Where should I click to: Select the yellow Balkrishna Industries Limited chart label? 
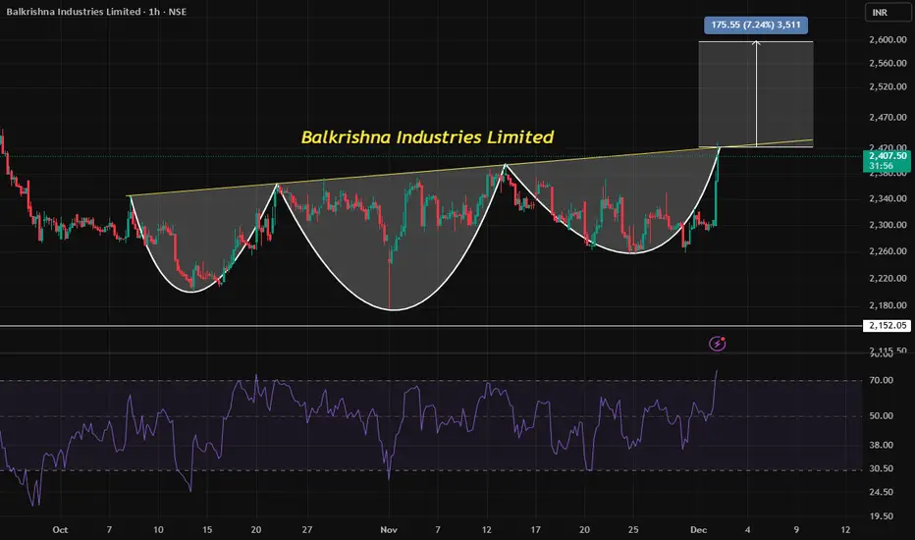(x=427, y=136)
